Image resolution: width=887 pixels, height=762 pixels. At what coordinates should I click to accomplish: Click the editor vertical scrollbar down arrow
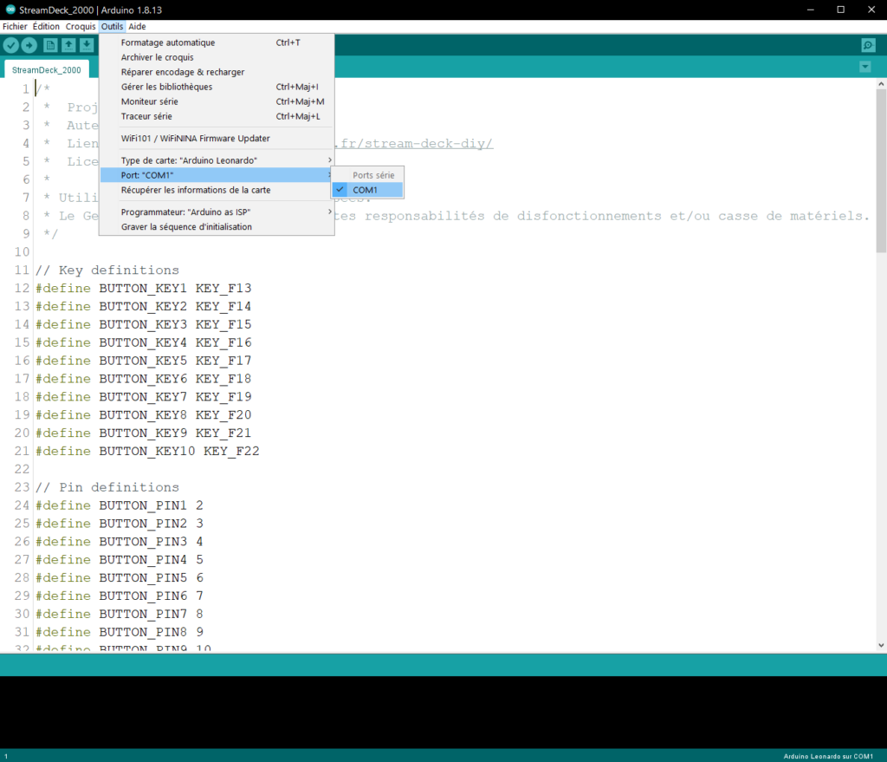(x=881, y=645)
